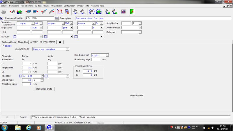
Task: Click the first tool with green thumbs-up icon
Action: (107, 12)
